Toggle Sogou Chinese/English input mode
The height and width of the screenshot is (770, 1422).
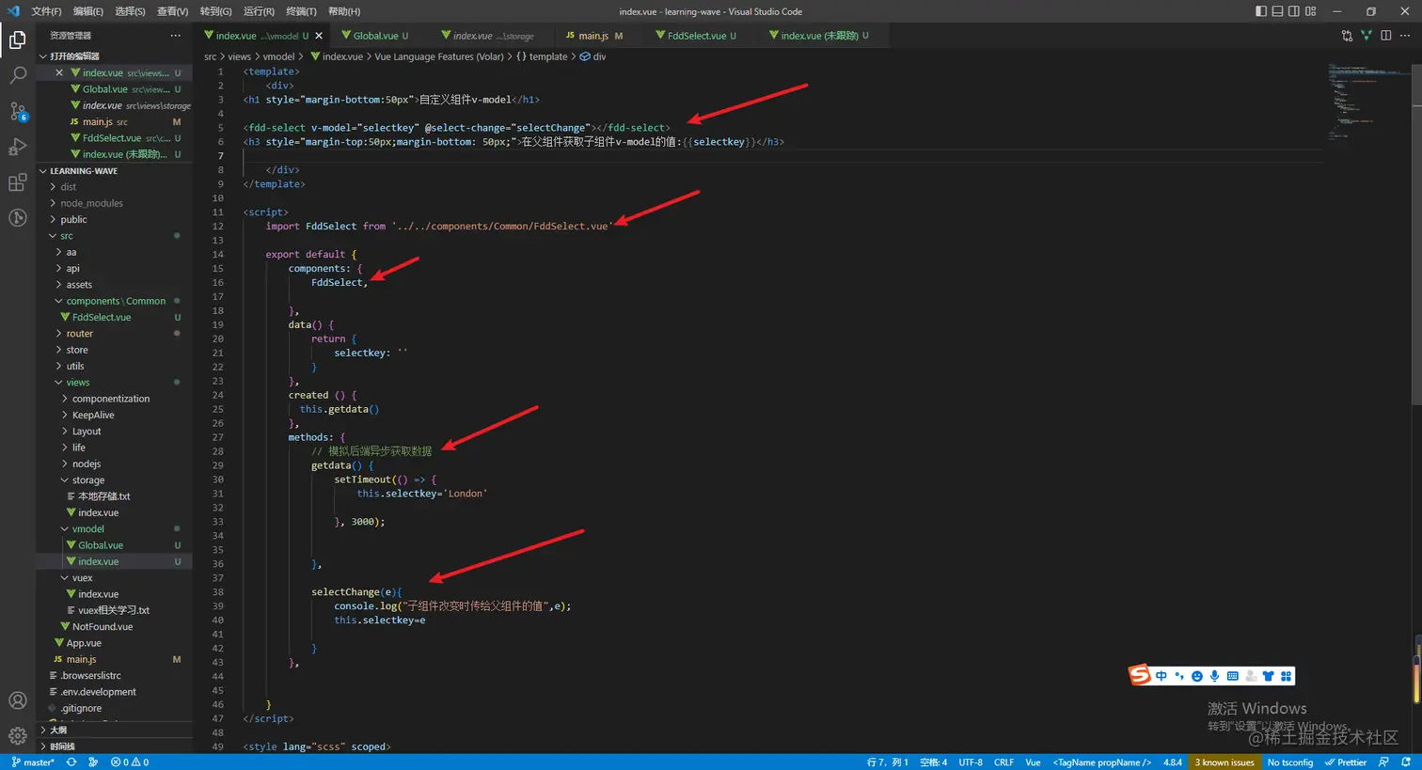click(1161, 676)
